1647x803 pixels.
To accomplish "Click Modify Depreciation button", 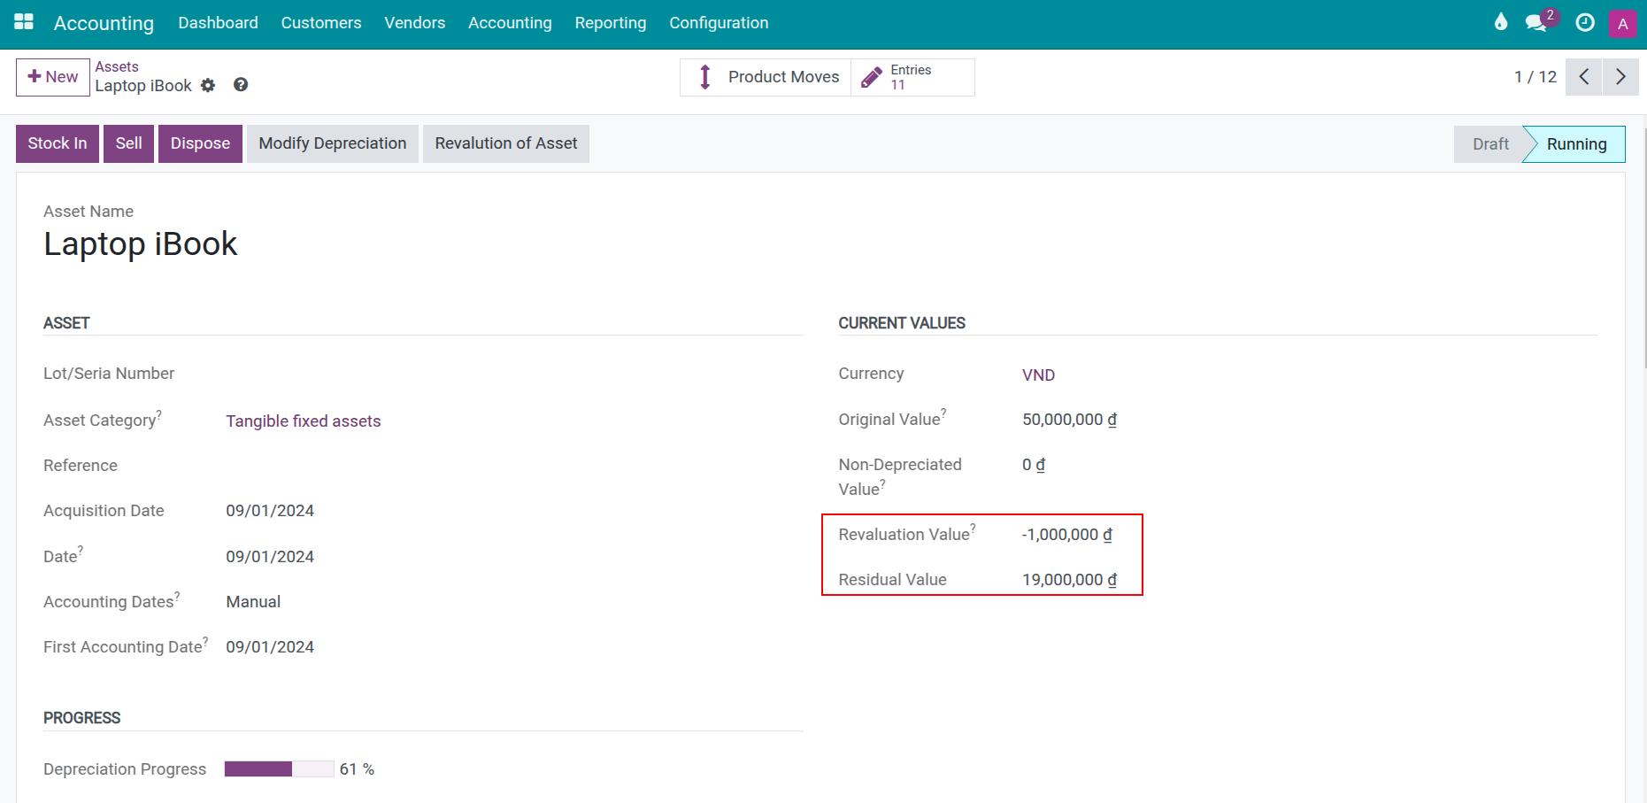I will [333, 143].
